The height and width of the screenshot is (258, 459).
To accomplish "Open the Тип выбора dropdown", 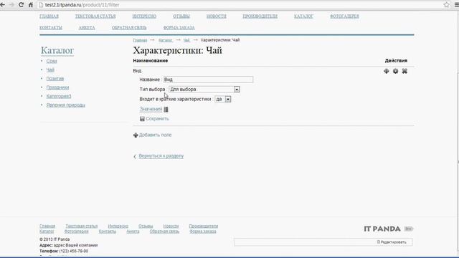I will 204,89.
